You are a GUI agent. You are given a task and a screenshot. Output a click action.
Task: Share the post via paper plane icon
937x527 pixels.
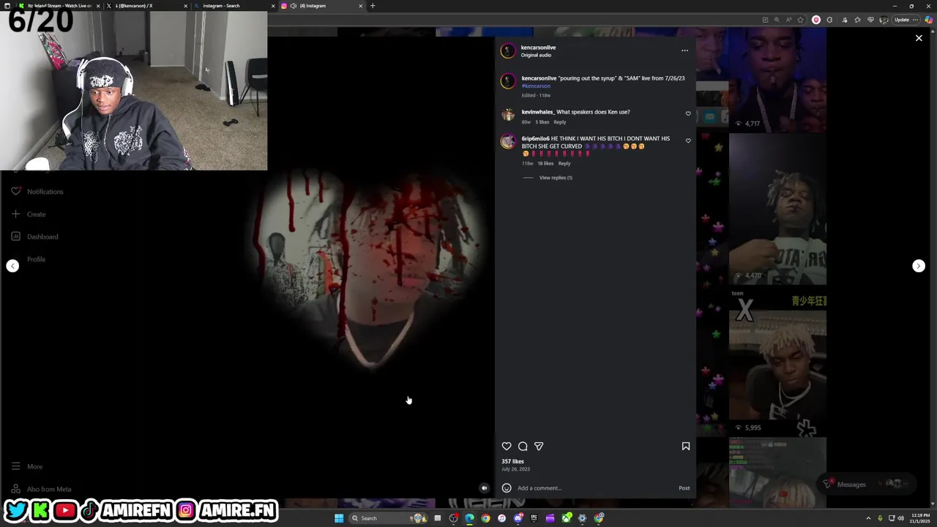point(539,446)
